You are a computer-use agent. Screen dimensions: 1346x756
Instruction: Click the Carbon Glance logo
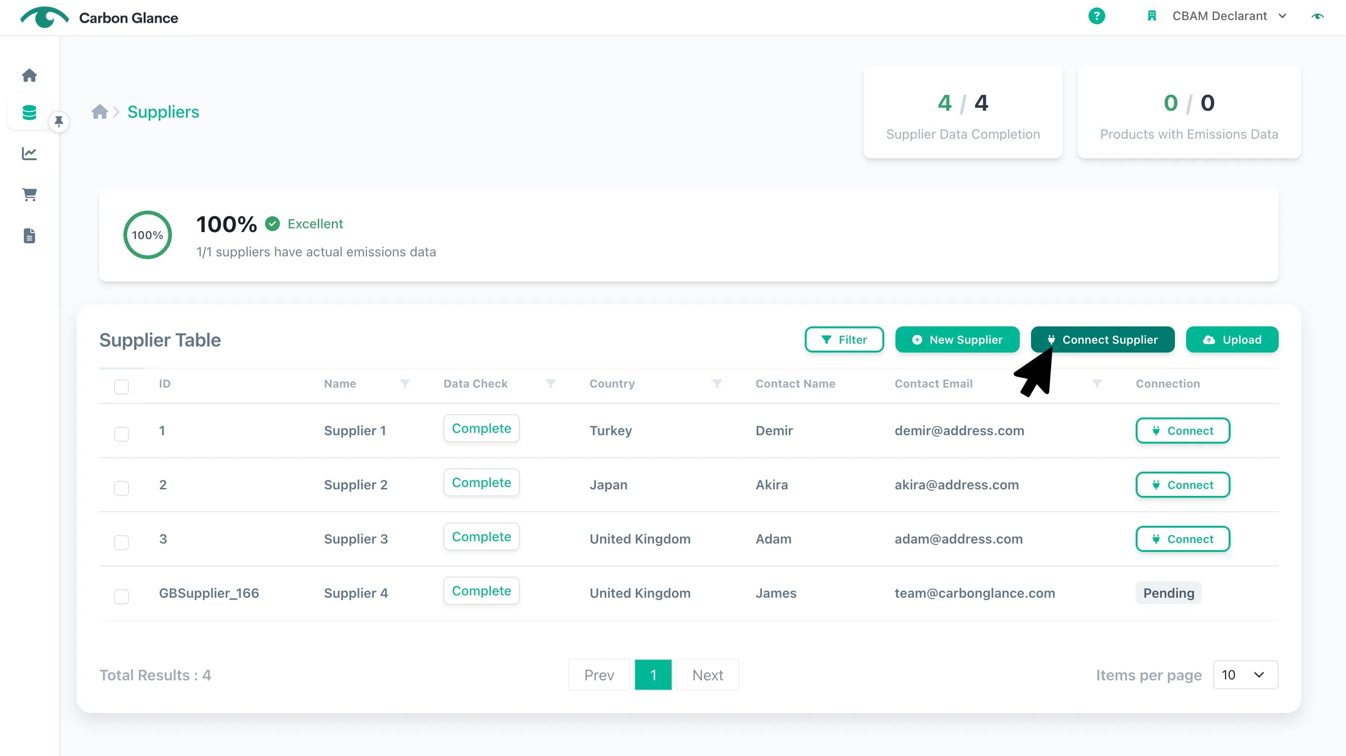click(99, 17)
